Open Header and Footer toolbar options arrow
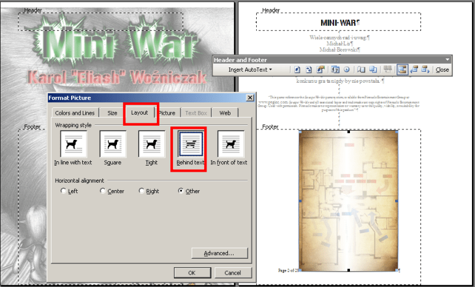 click(447, 59)
